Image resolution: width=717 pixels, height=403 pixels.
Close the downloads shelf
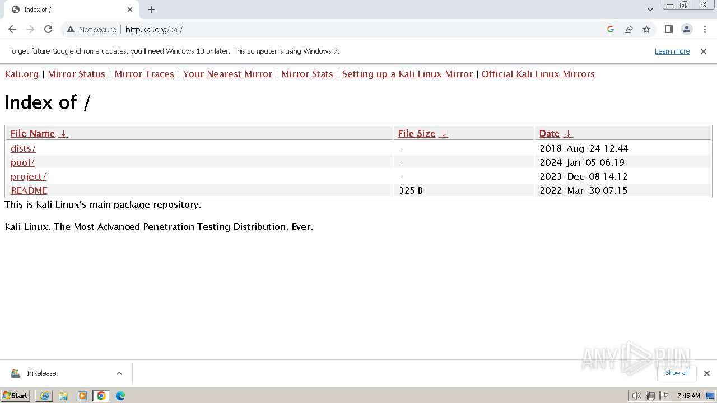[706, 373]
